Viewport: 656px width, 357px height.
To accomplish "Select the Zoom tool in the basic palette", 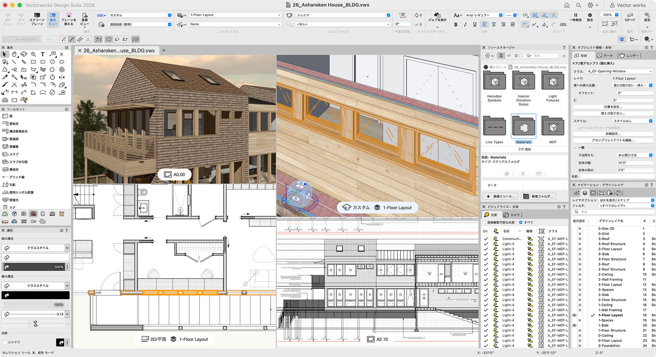I will pos(34,54).
